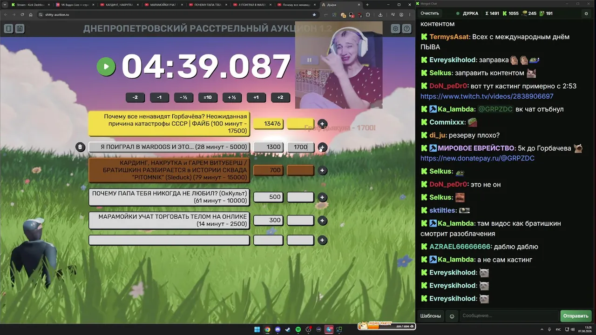This screenshot has width=596, height=335.
Task: Click the minus half minute button
Action: tap(183, 97)
